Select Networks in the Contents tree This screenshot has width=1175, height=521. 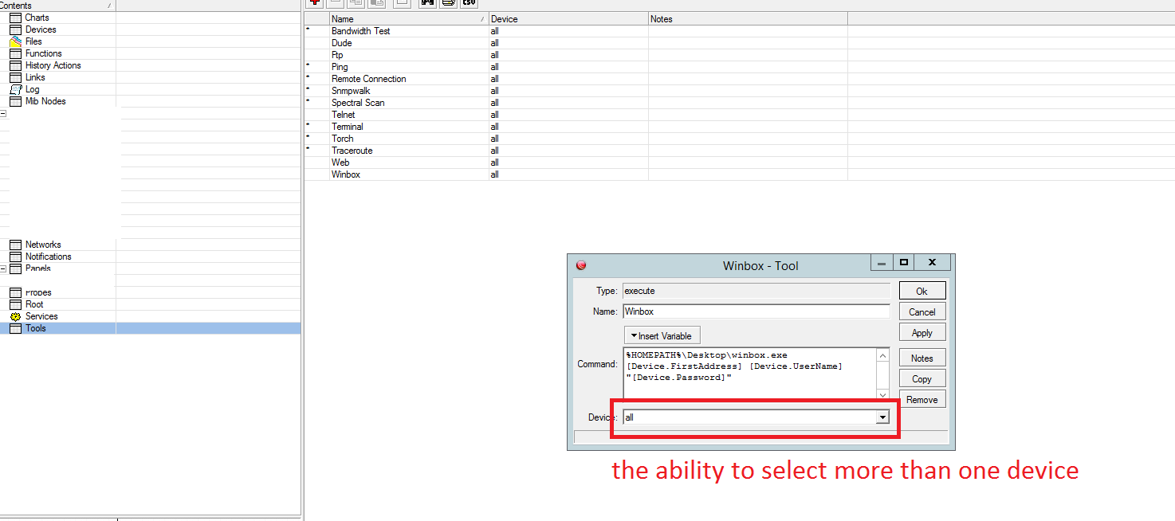(x=43, y=245)
